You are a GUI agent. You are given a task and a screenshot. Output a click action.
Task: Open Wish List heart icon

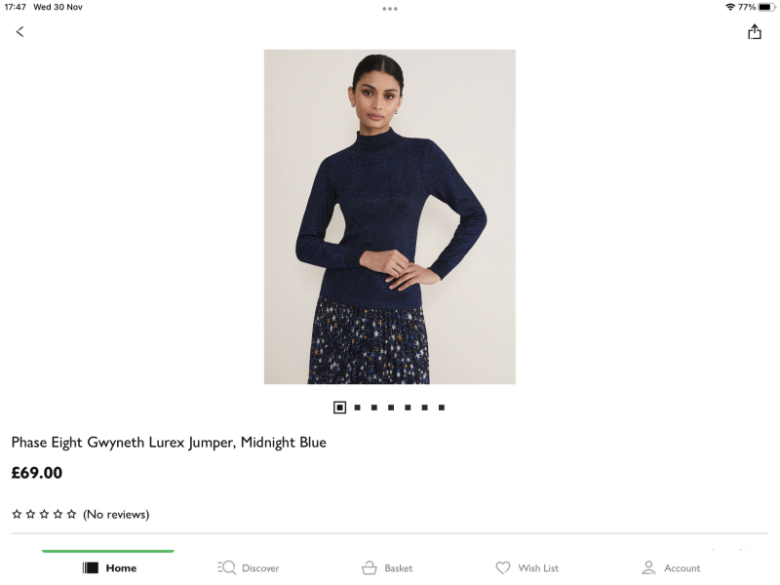click(x=503, y=567)
